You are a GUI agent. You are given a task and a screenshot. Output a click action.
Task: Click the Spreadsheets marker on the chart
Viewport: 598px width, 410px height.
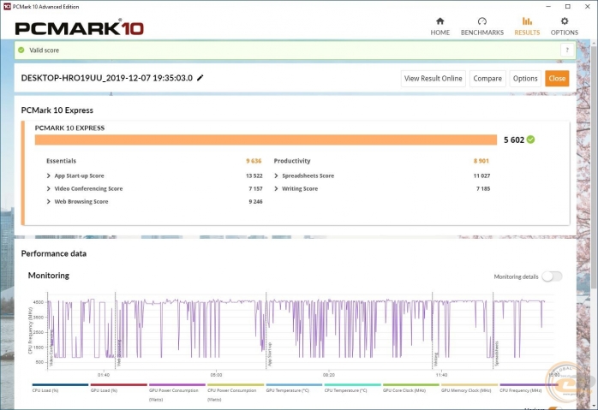(497, 354)
